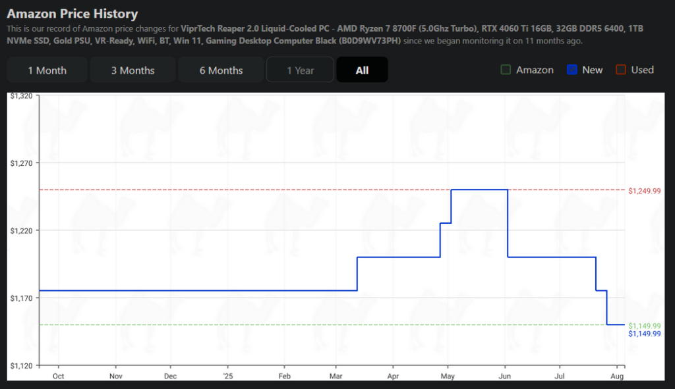Click the May x-axis label

point(448,376)
